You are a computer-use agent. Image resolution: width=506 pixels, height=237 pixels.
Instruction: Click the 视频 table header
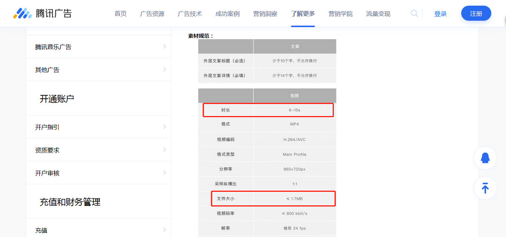tap(295, 96)
